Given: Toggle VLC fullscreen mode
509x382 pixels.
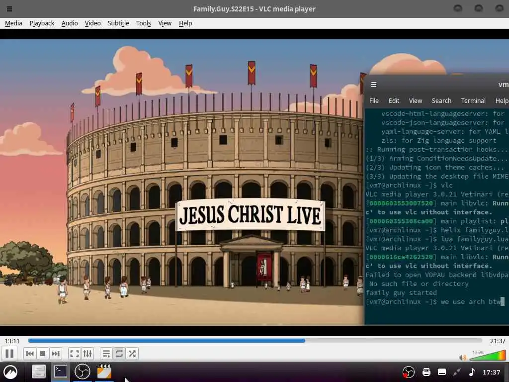Looking at the screenshot, I should (75, 354).
